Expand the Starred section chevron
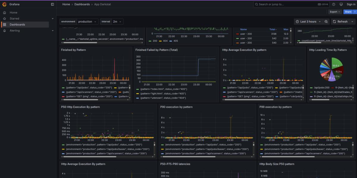Screen dimensions: 357x178 tap(53, 18)
